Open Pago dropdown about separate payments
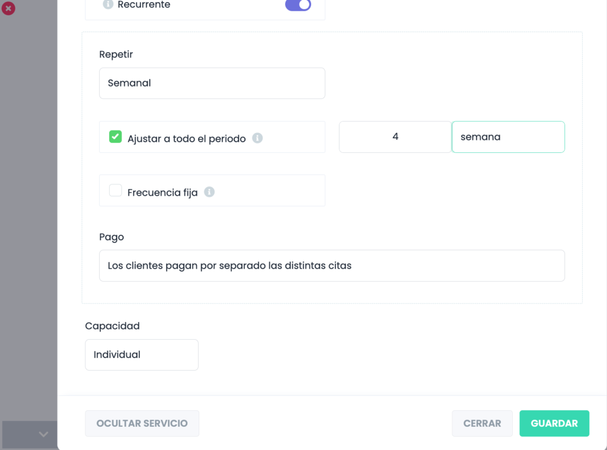 point(331,266)
